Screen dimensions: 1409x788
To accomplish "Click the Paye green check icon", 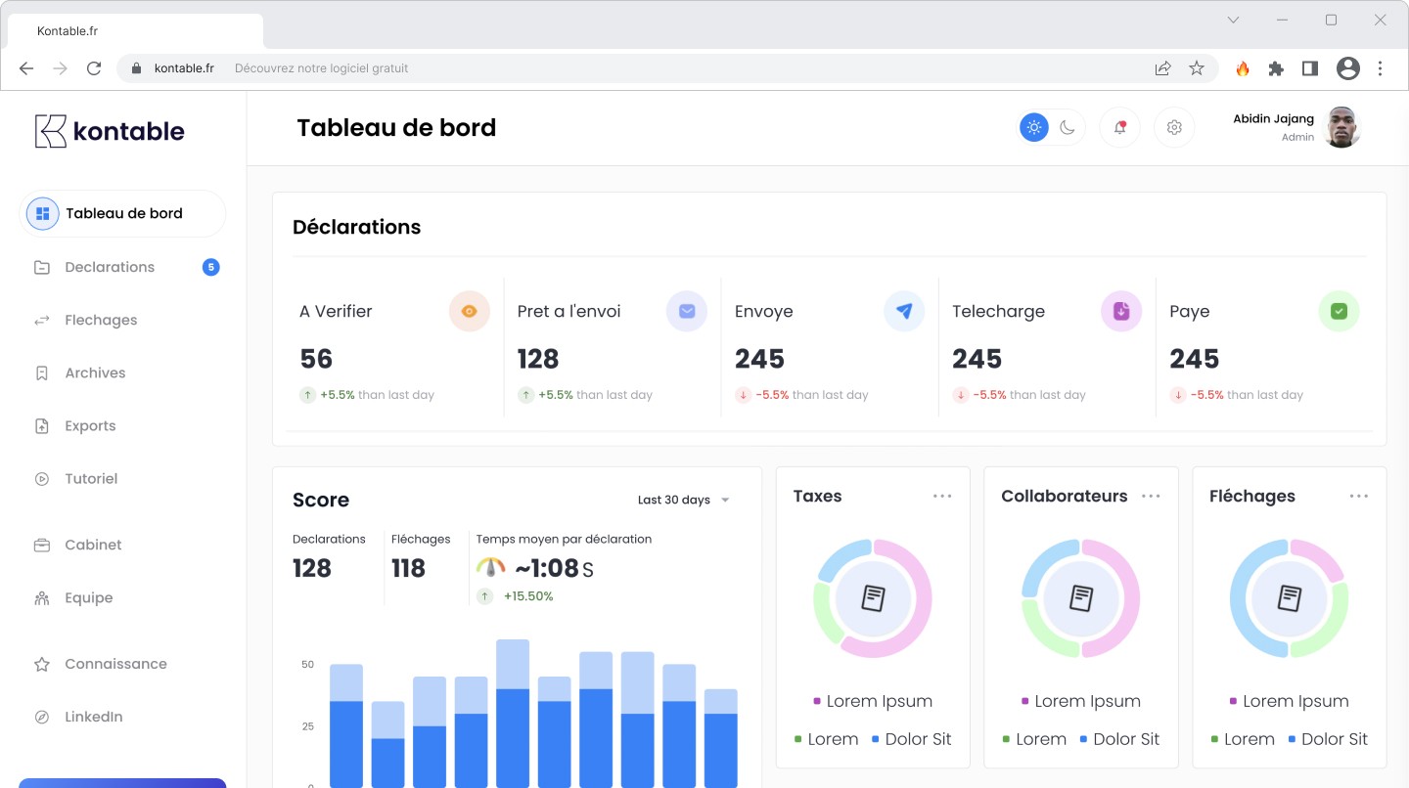I will (1340, 311).
